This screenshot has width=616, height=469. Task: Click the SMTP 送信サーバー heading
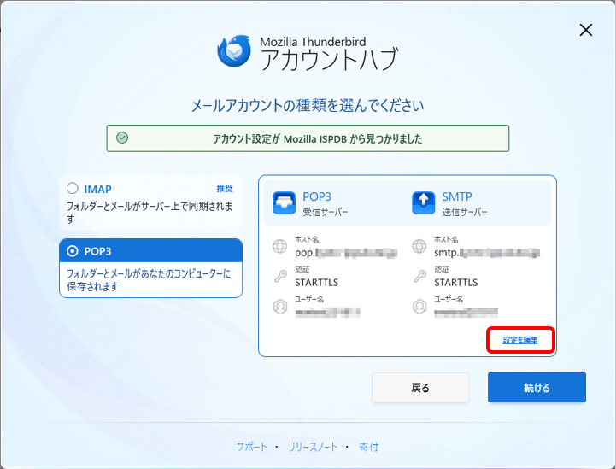[x=465, y=203]
